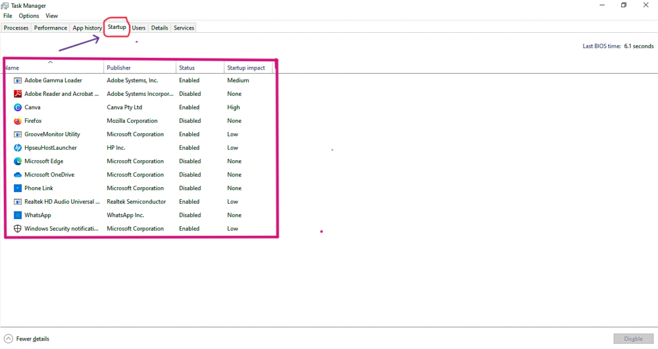Select the Microsoft Edge icon
The width and height of the screenshot is (658, 349).
tap(17, 161)
